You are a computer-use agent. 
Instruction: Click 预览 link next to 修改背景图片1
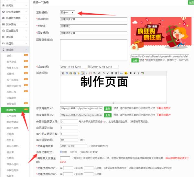tap(116, 108)
